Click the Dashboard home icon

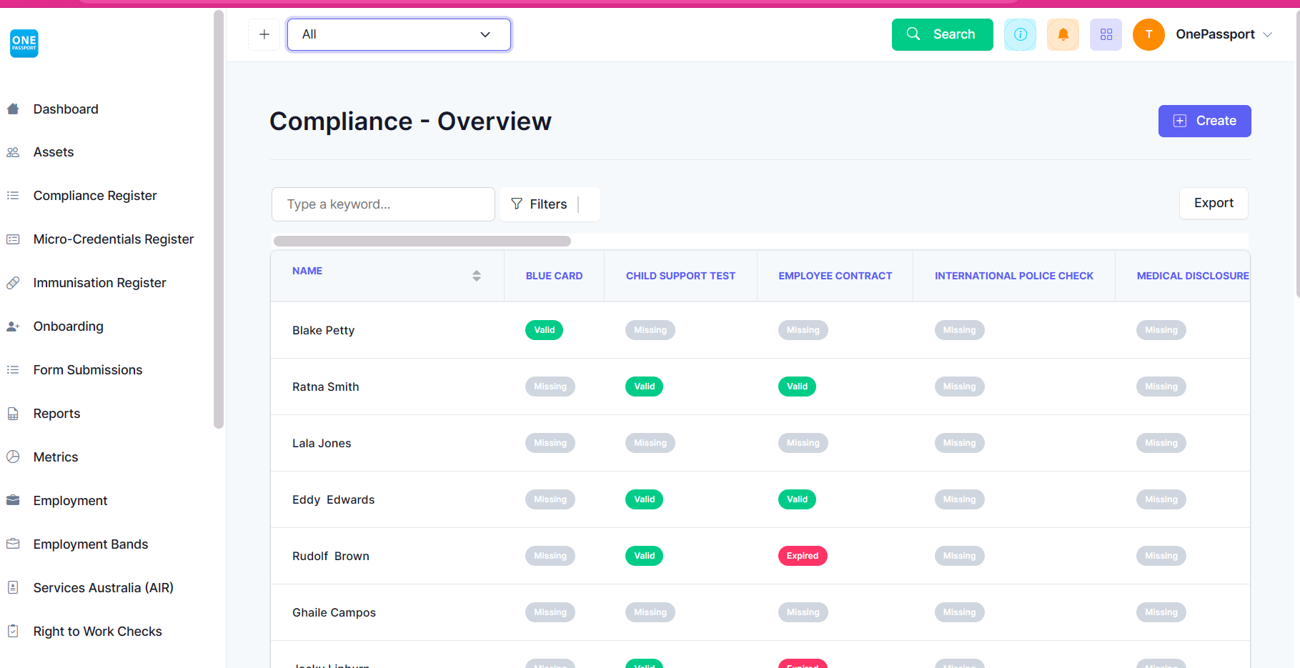click(x=13, y=109)
